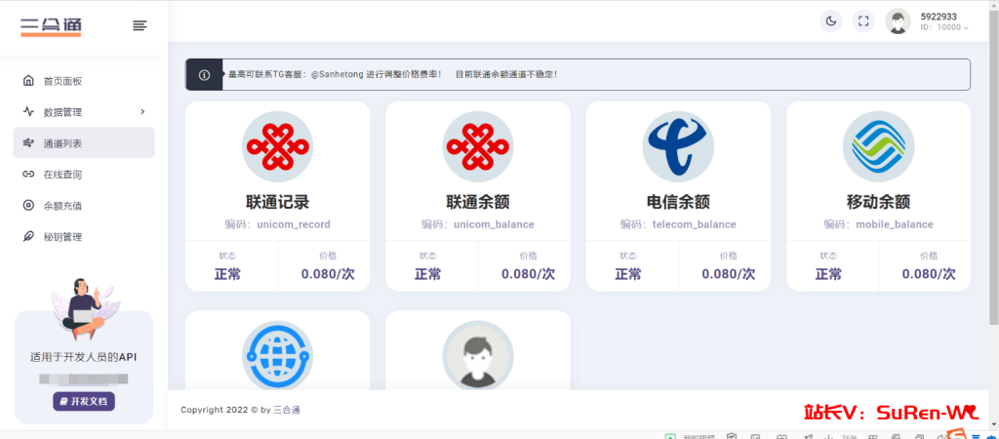The height and width of the screenshot is (439, 999).
Task: Click the target icon beside 余额充值
Action: 28,205
